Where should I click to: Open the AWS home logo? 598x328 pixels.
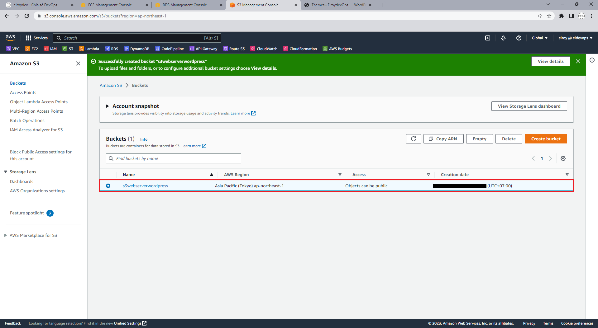click(10, 38)
